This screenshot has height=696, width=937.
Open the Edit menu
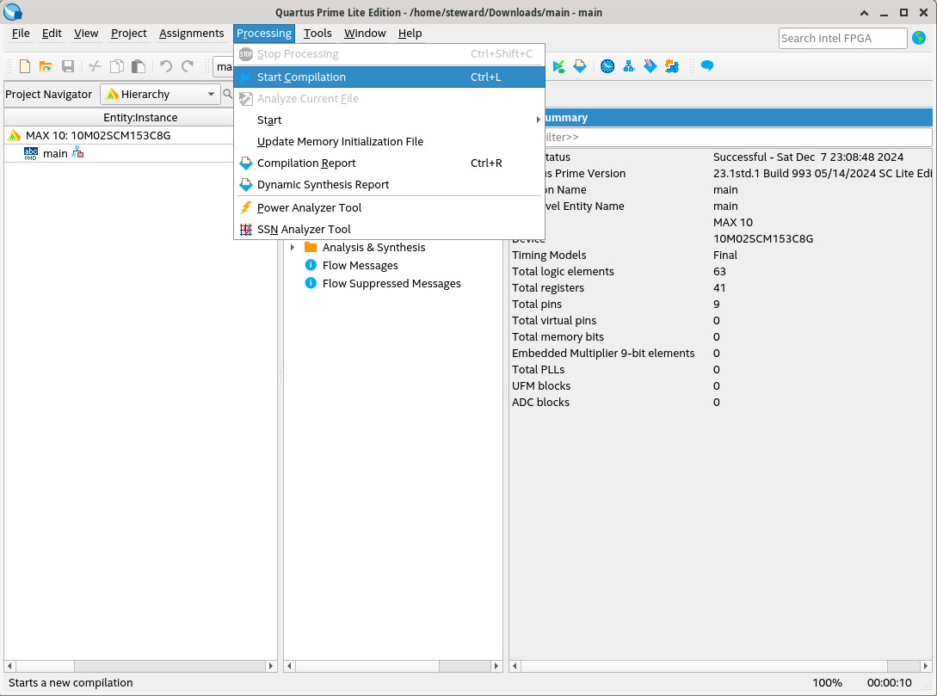[52, 34]
